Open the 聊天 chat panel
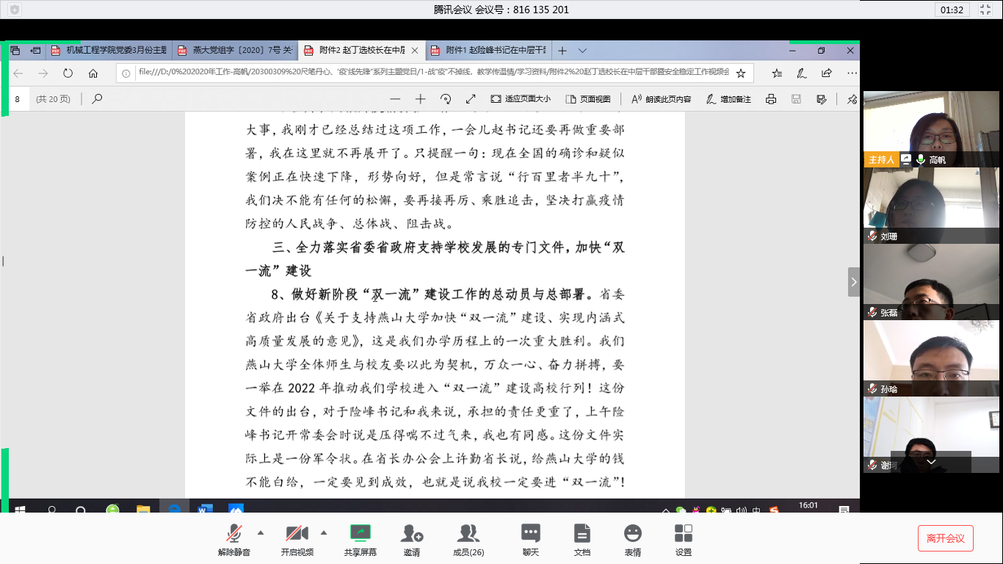This screenshot has height=564, width=1003. coord(530,538)
